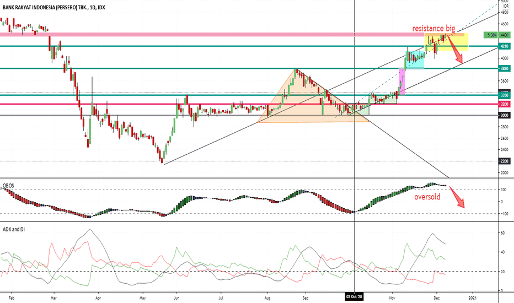Click the 4000 tick on the price axis
Viewport: 514px width, 303px height.
(505, 58)
